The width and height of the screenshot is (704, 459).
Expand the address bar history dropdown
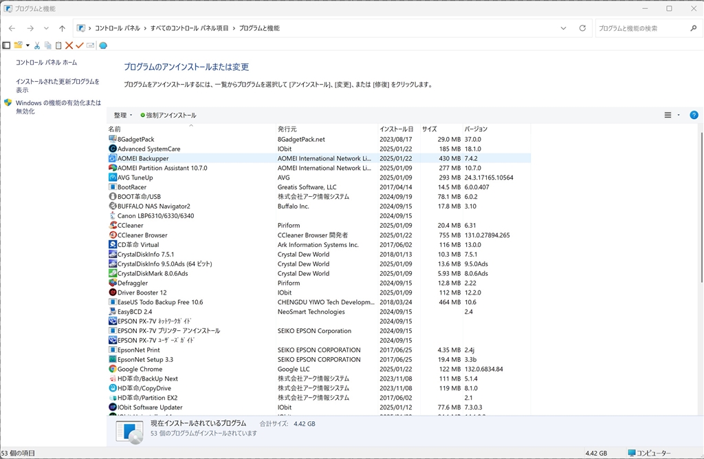point(563,28)
